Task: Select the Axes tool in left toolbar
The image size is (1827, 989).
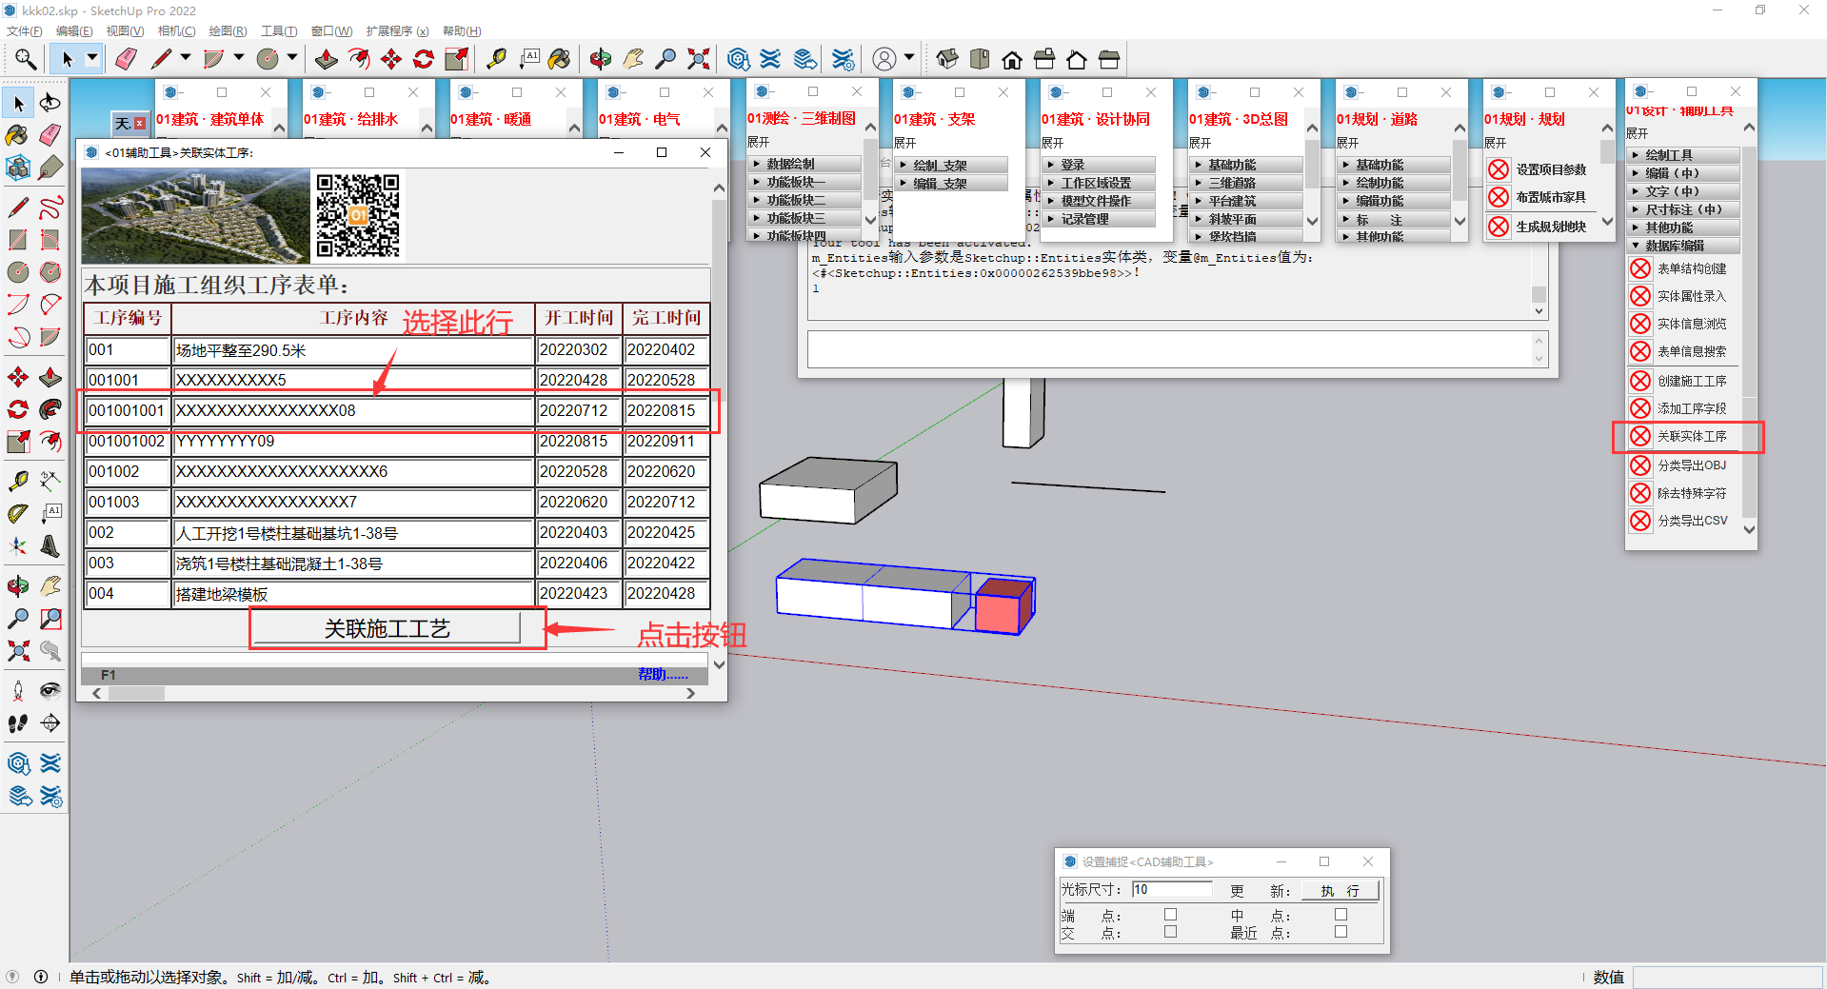Action: tap(18, 546)
